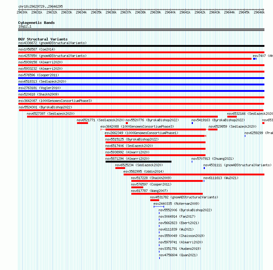Open variant nsv5939158 (Almarri2020)

40,62
